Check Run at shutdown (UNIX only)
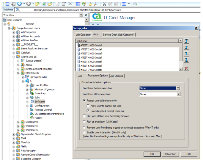Image resolution: width=203 pixels, height=163 pixels. coord(84,122)
